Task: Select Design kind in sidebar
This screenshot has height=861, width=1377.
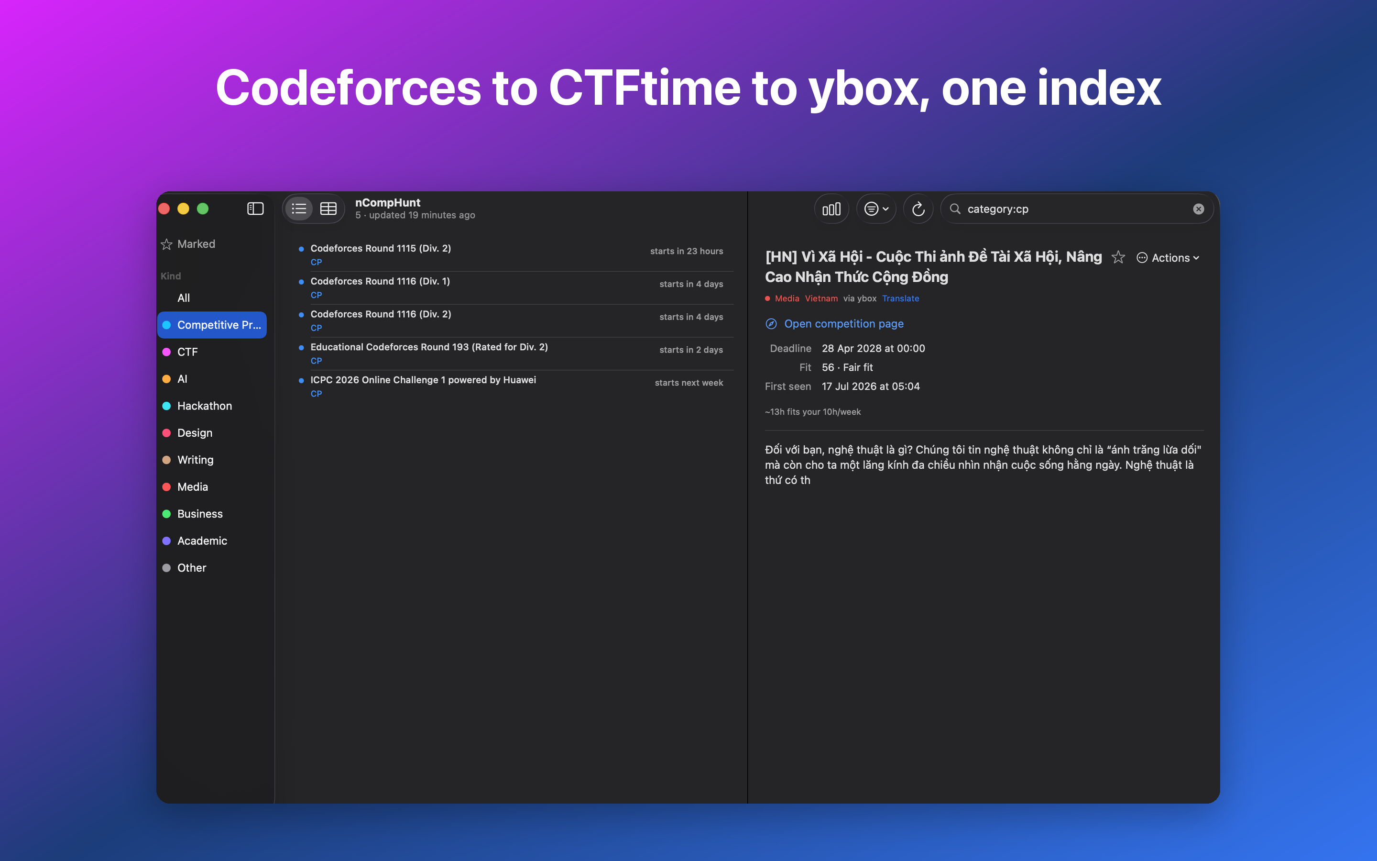Action: tap(212, 433)
